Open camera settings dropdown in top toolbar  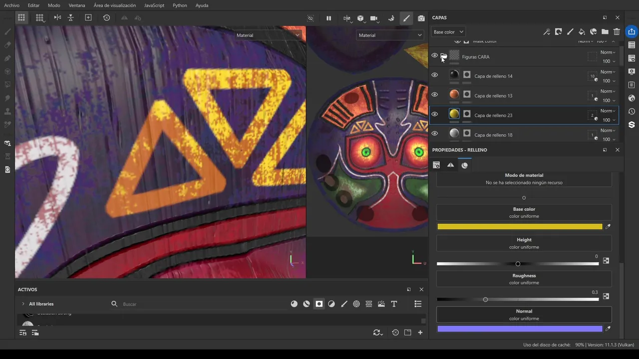(x=374, y=18)
